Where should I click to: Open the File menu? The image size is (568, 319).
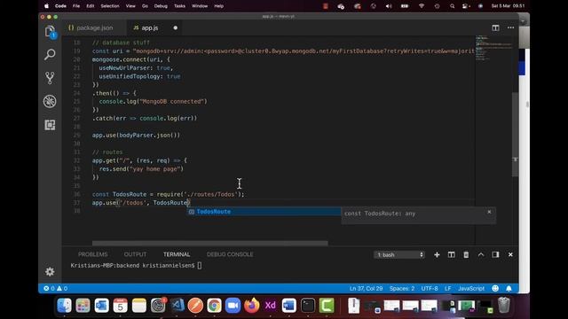tap(76, 6)
